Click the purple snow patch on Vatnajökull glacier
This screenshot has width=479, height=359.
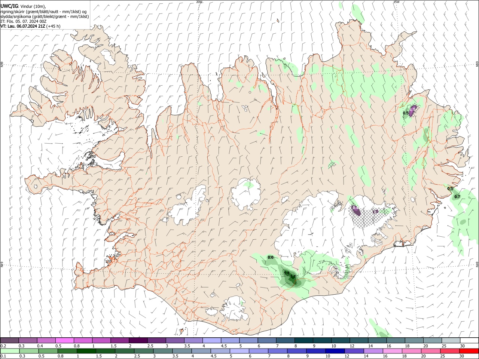(357, 212)
